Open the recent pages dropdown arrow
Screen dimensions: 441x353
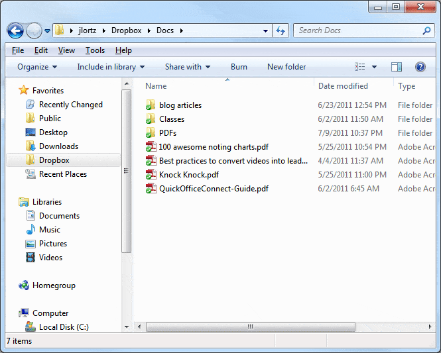(48, 31)
